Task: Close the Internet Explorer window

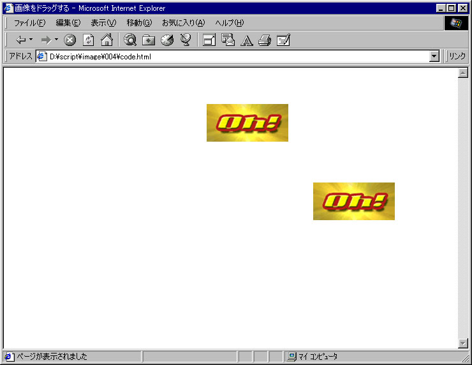Action: click(463, 8)
